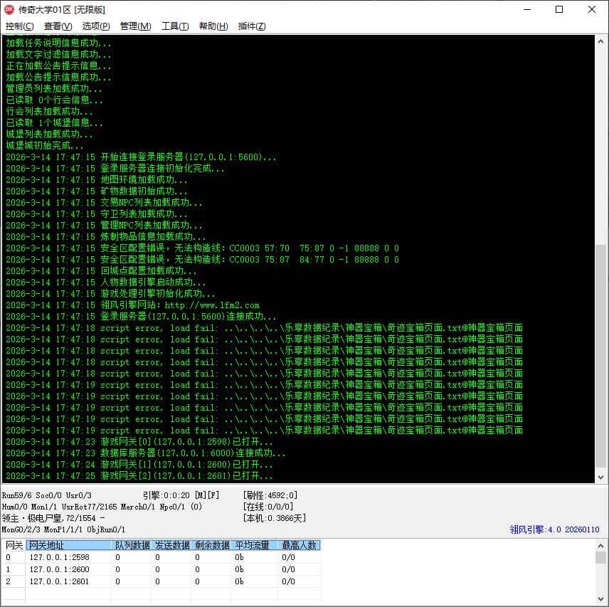Click the log scrollbar thumb

tap(600, 356)
